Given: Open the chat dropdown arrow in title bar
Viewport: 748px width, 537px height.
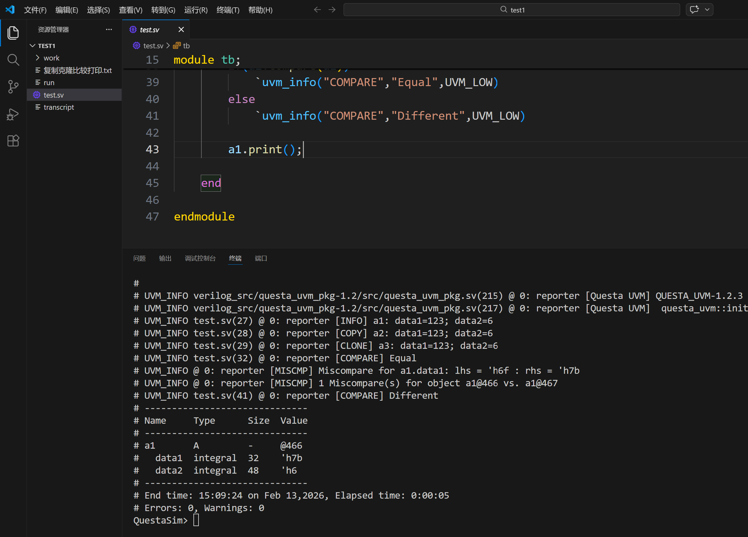Looking at the screenshot, I should coord(707,10).
